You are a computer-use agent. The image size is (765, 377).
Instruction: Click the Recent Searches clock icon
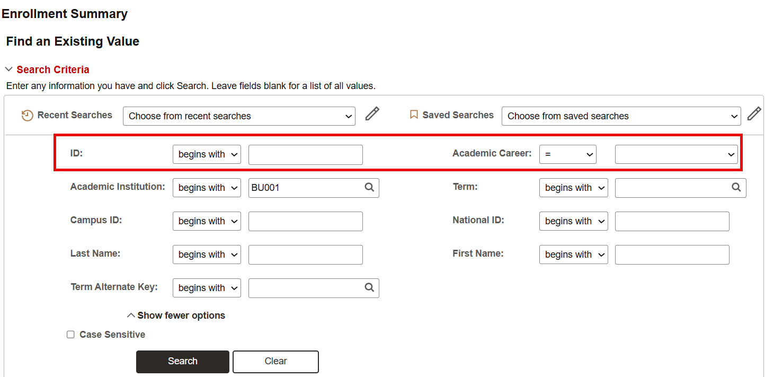(27, 116)
